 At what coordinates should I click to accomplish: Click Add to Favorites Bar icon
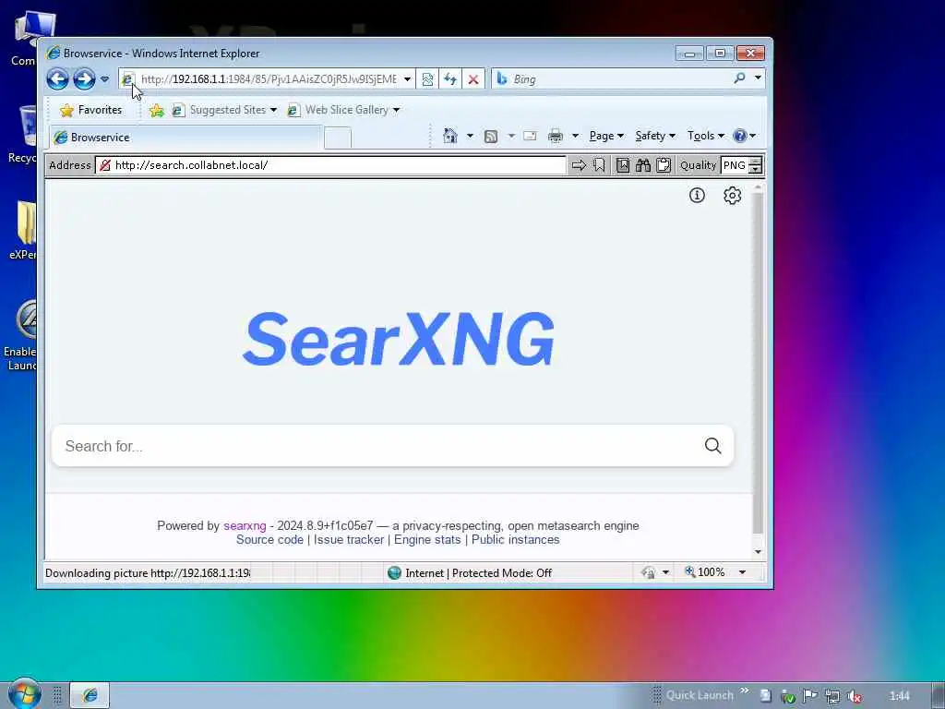(x=157, y=110)
